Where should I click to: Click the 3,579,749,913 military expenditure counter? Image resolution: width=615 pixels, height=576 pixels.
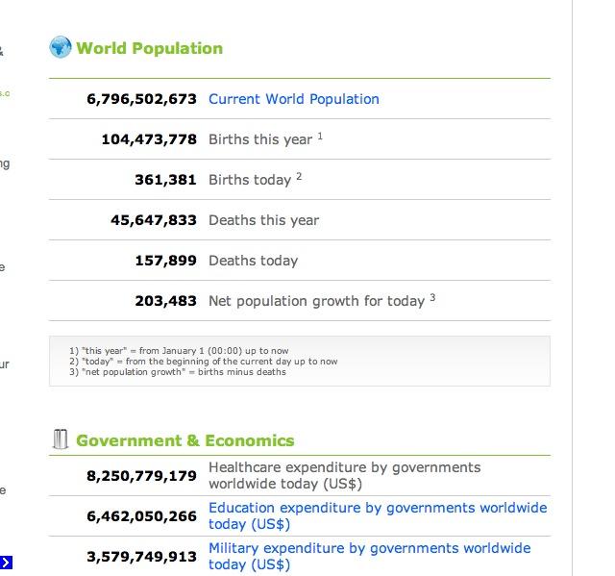[141, 557]
